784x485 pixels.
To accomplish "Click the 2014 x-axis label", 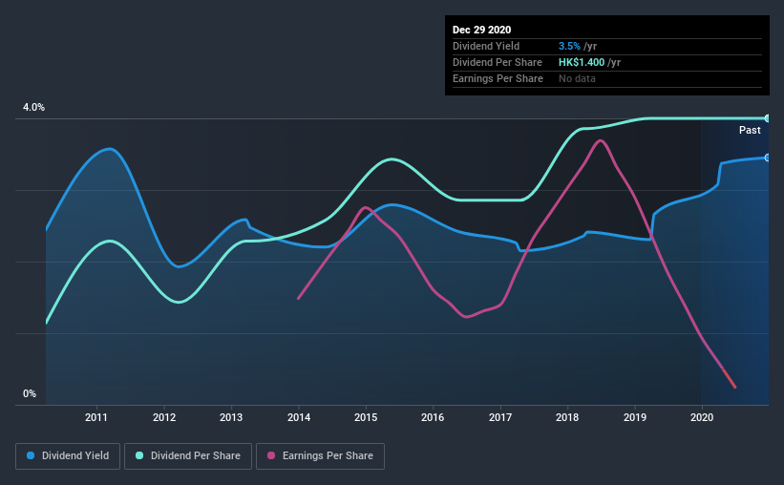I will click(x=299, y=417).
